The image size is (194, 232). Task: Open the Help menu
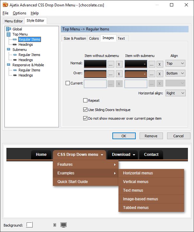click(35, 13)
